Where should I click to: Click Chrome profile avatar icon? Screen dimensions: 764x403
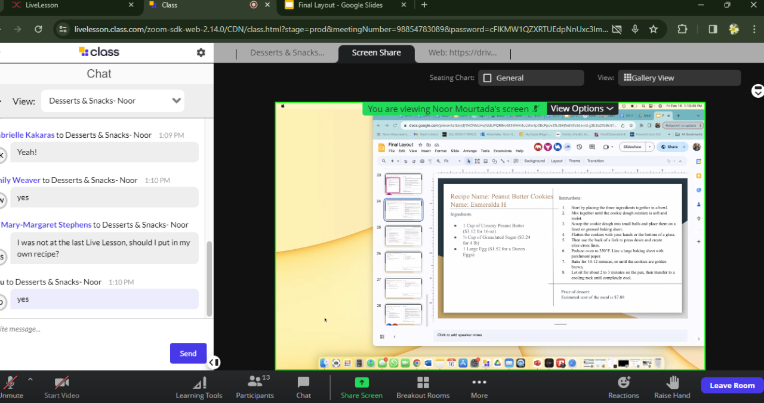click(x=734, y=29)
